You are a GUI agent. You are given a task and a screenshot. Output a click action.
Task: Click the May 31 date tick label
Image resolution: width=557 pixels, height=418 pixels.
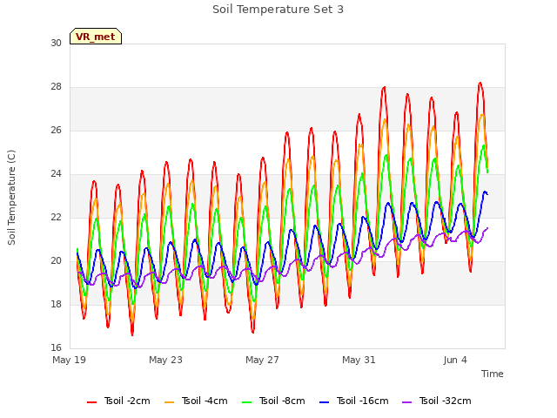359,360
